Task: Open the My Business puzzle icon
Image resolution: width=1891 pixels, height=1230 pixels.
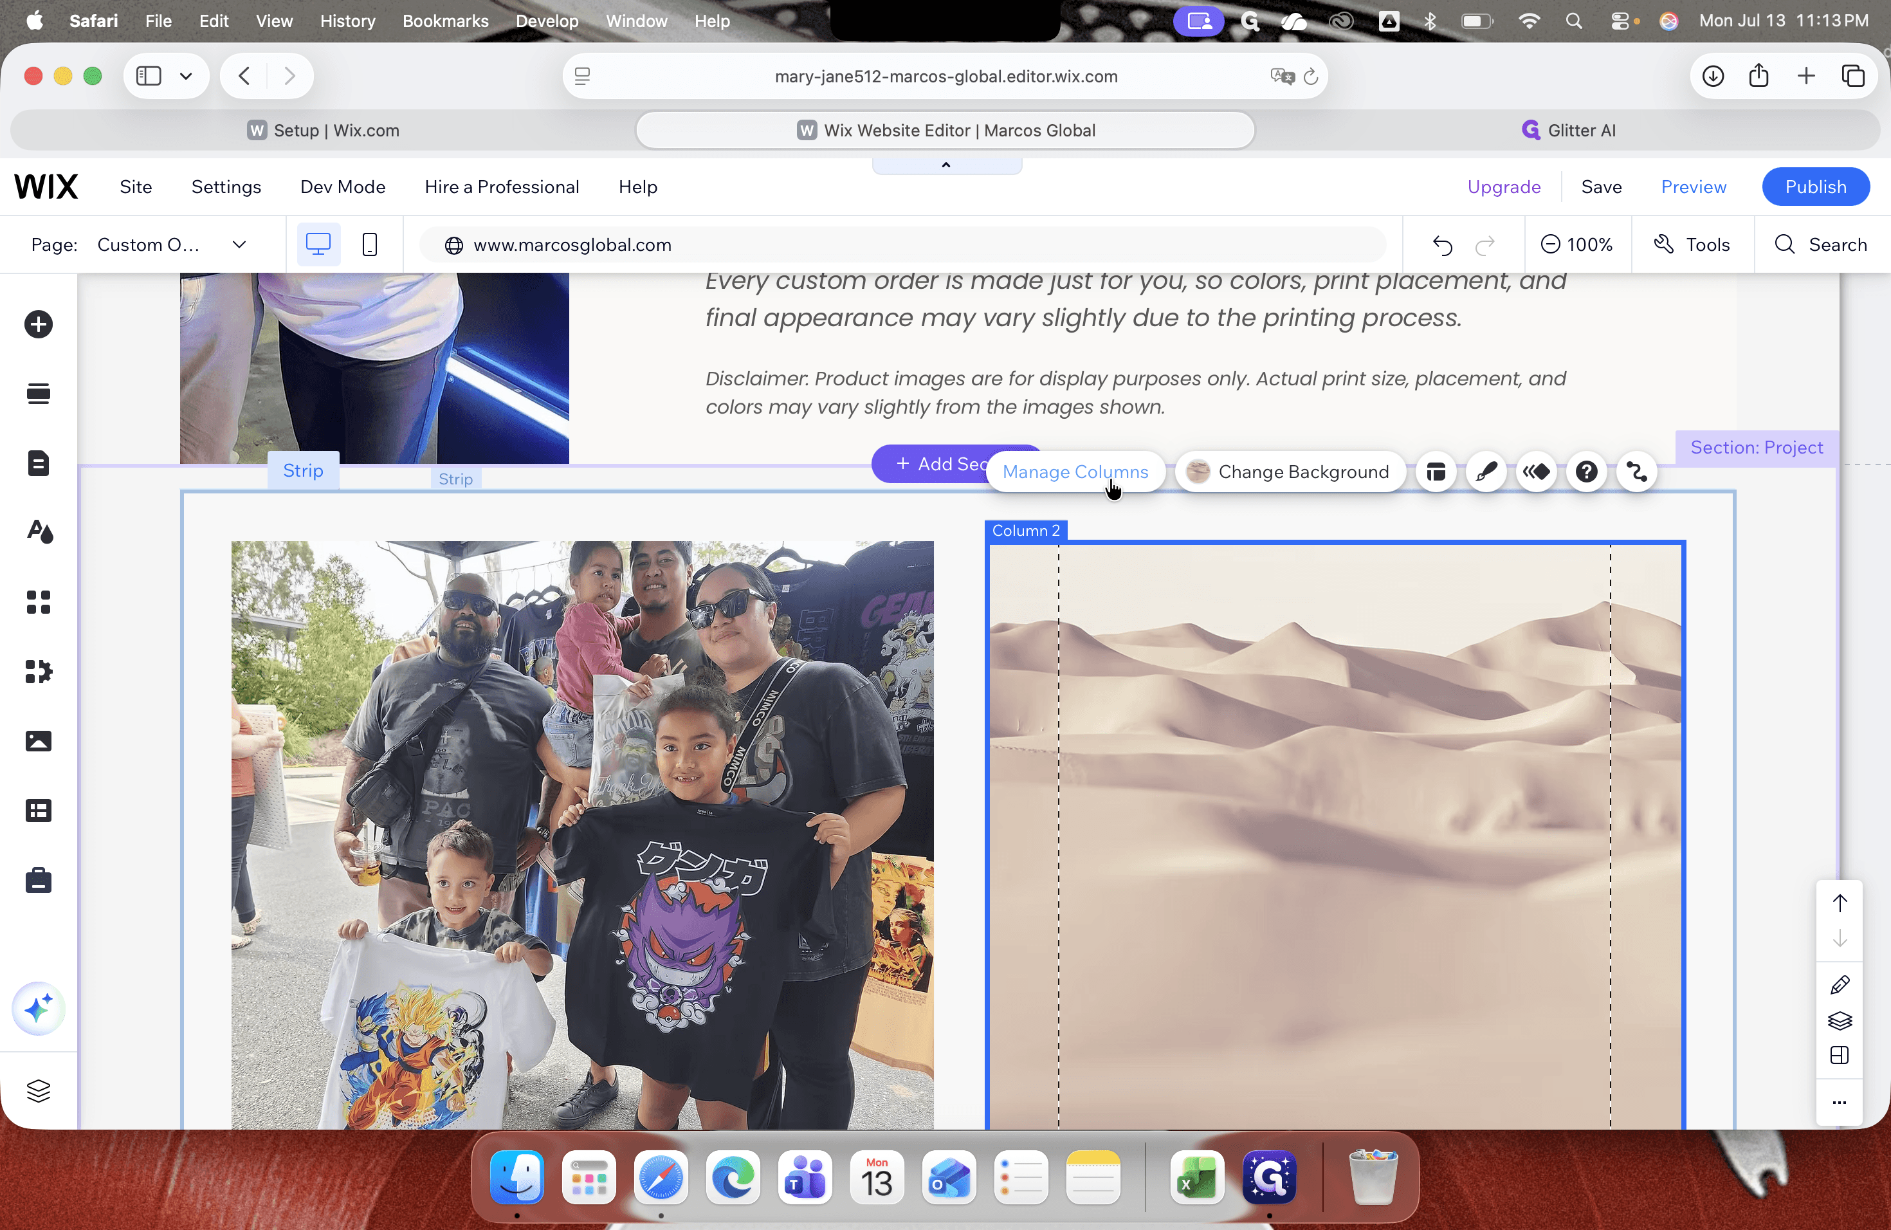Action: 38,672
